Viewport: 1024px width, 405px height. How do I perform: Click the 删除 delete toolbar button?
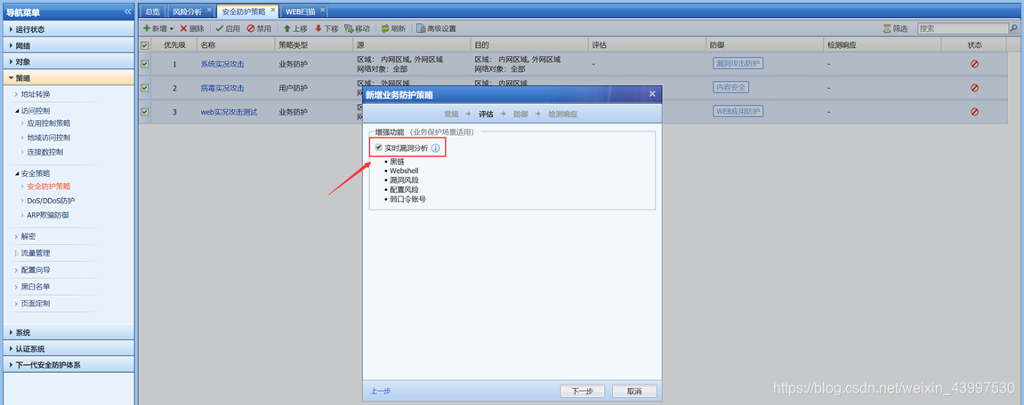coord(192,28)
